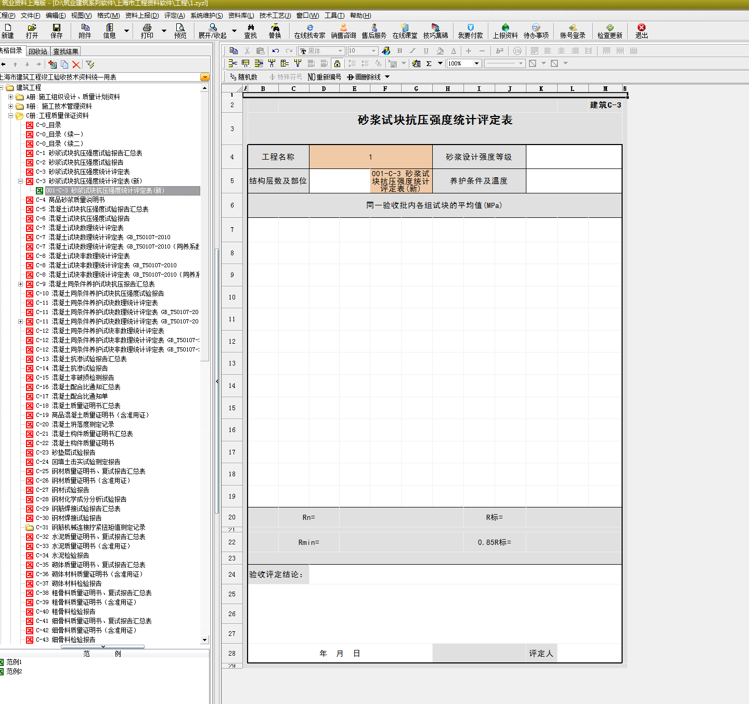
Task: Click the 砂浆设计强度等级 value cell
Action: point(574,157)
